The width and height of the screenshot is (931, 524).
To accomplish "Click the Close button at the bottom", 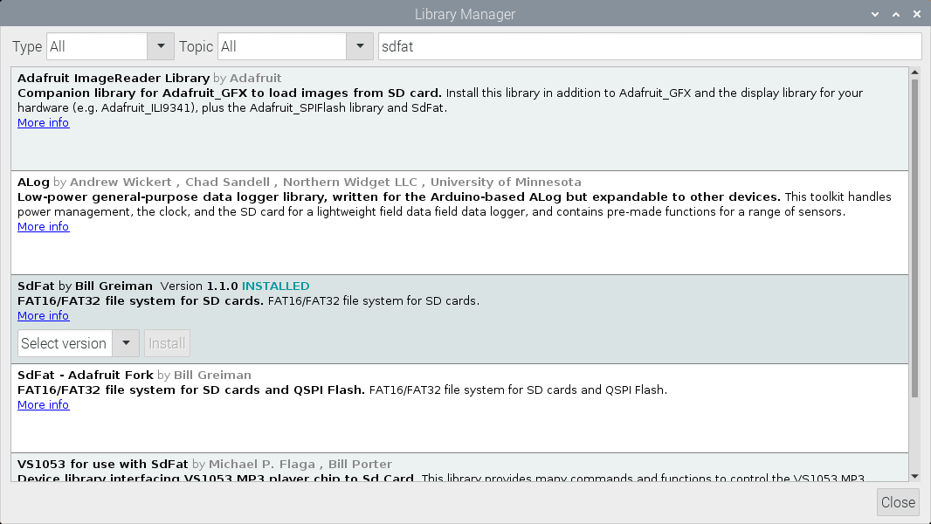I will point(898,502).
